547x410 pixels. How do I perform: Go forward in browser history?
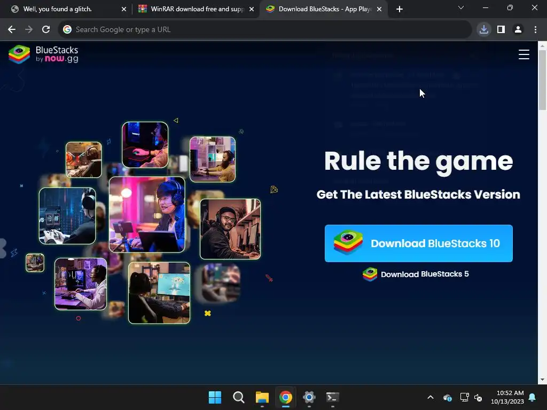(x=29, y=30)
